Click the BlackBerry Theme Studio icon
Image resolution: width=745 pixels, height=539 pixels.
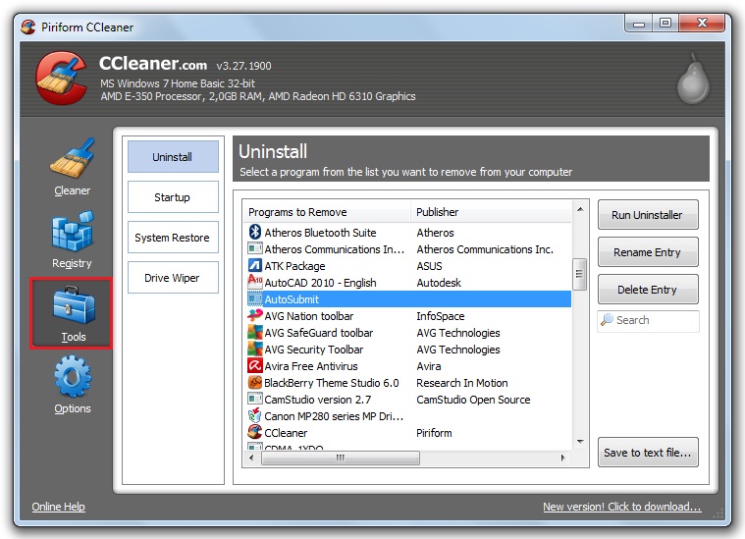[255, 382]
